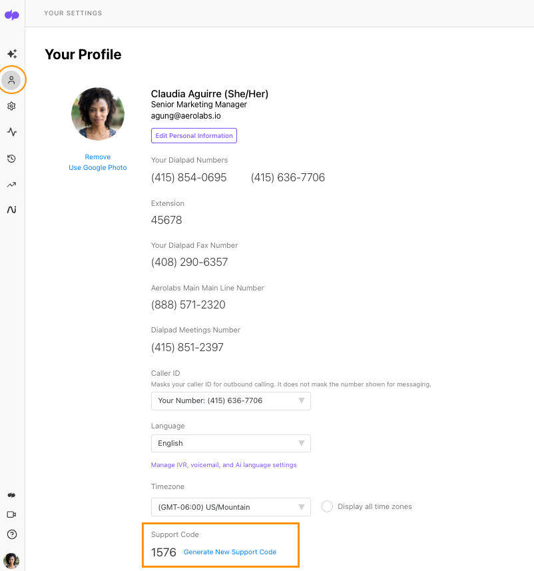Open Manage IVR, voicemail, and Ai language settings
Screen dimensions: 534x571
(224, 465)
